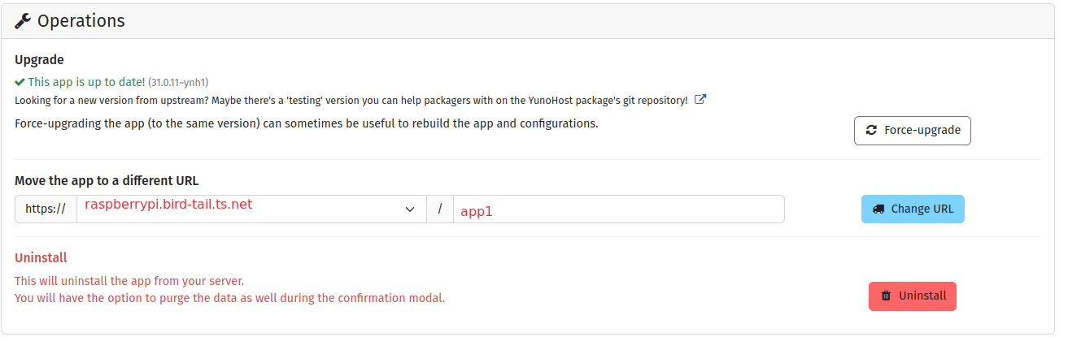The image size is (1068, 341).
Task: Click the slash separator before the path
Action: (440, 209)
